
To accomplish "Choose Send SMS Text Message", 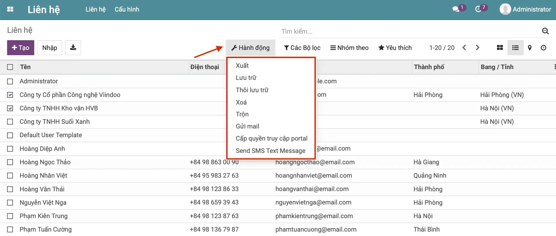I will (x=270, y=151).
